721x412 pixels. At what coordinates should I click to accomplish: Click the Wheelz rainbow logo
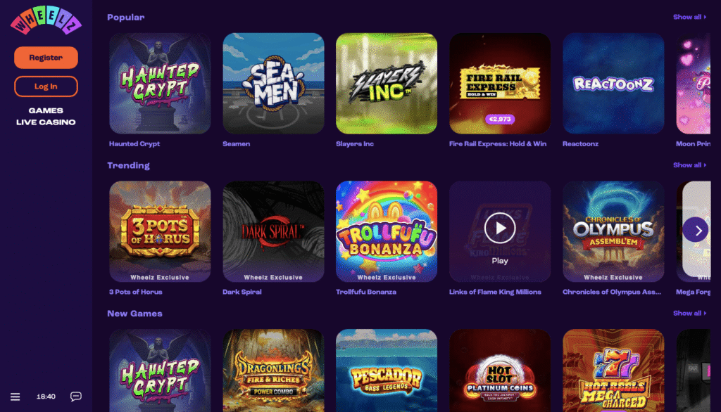(46, 20)
